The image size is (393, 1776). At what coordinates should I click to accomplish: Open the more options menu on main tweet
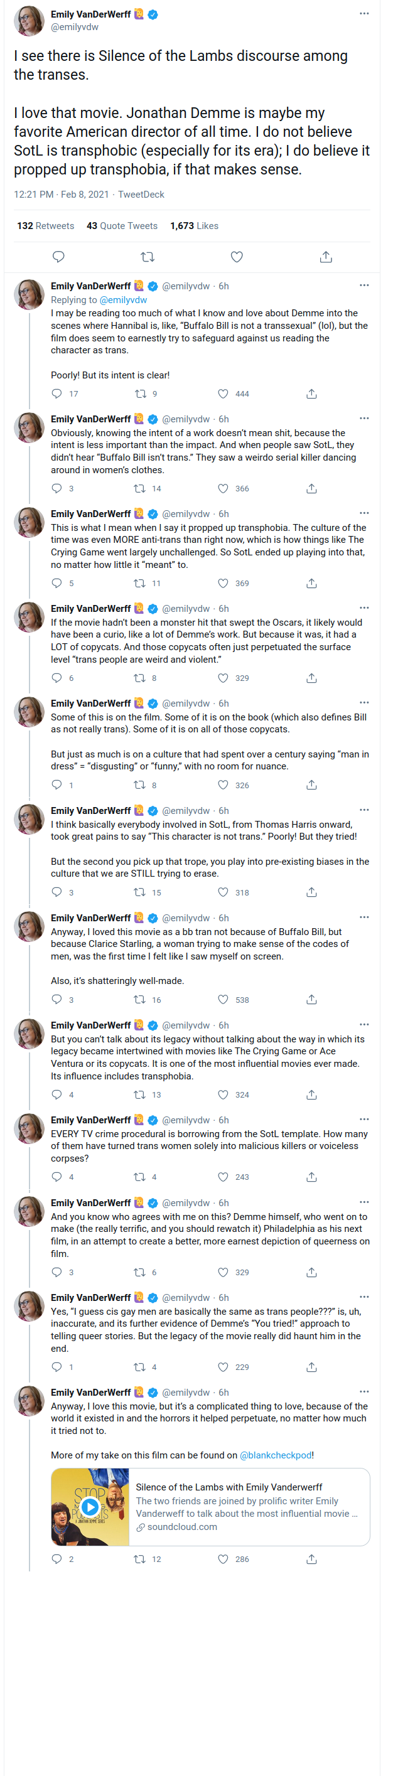(364, 14)
